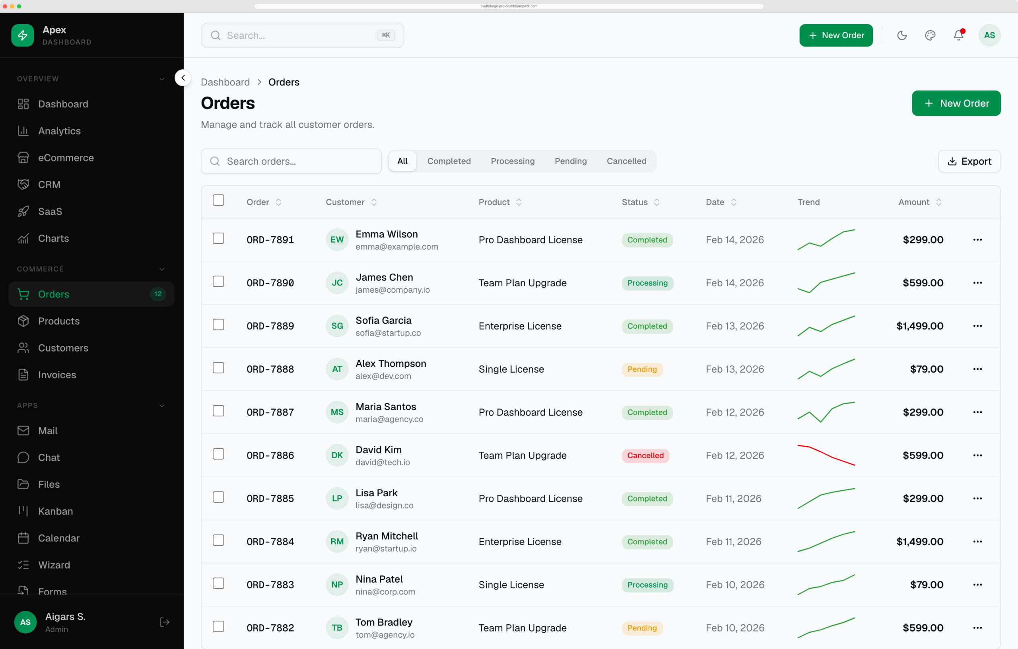The height and width of the screenshot is (649, 1018).
Task: Sort table by Status column
Action: 641,202
